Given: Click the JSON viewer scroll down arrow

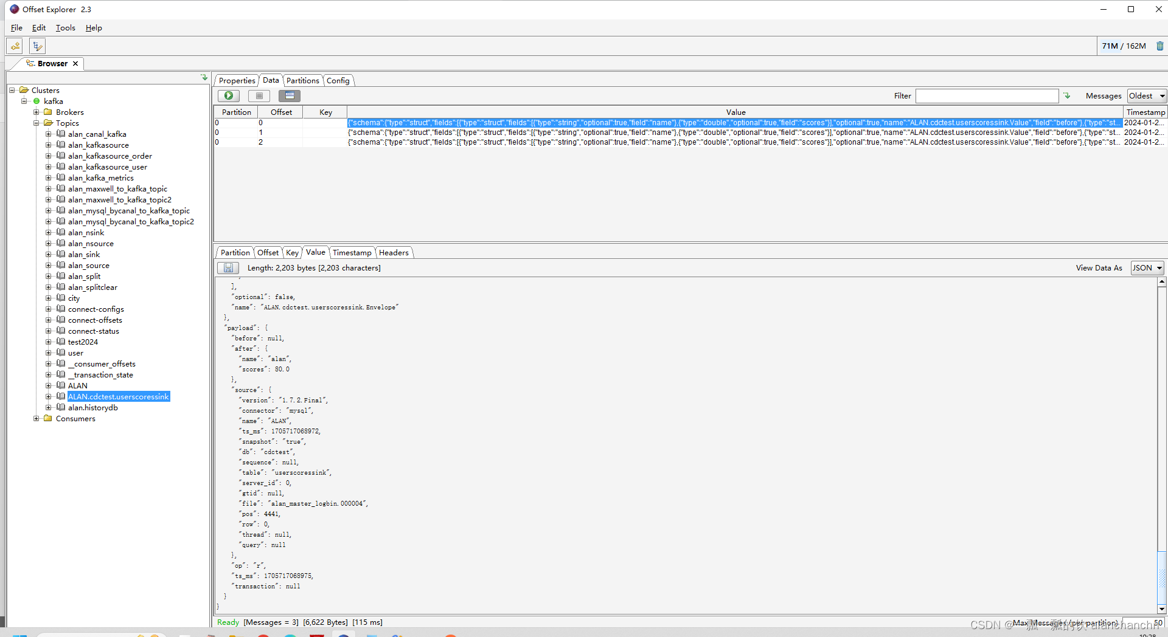Looking at the screenshot, I should click(x=1161, y=609).
